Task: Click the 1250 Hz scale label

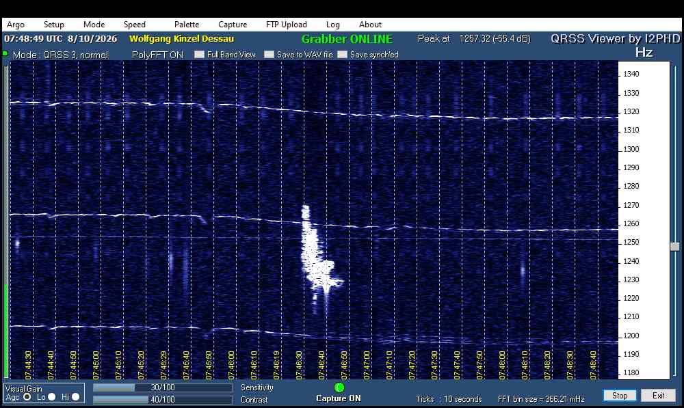Action: tap(631, 243)
